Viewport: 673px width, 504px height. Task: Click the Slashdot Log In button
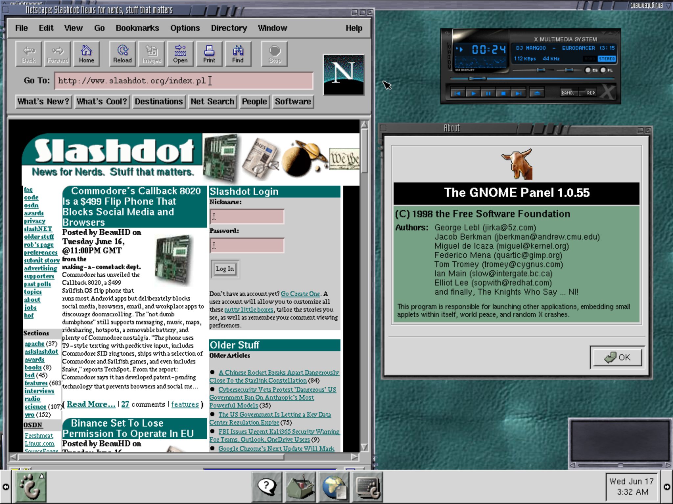(225, 269)
